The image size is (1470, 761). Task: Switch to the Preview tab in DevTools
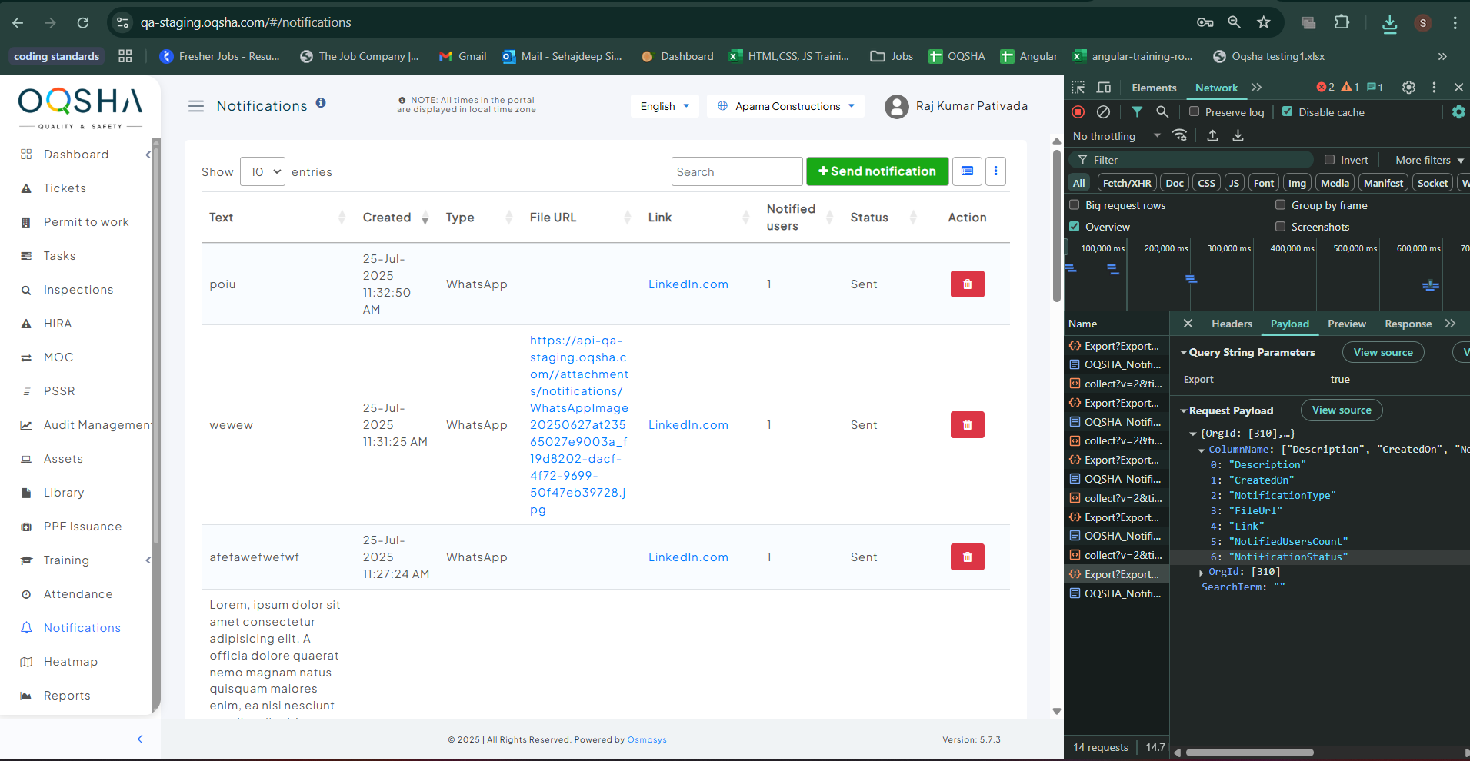1346,324
